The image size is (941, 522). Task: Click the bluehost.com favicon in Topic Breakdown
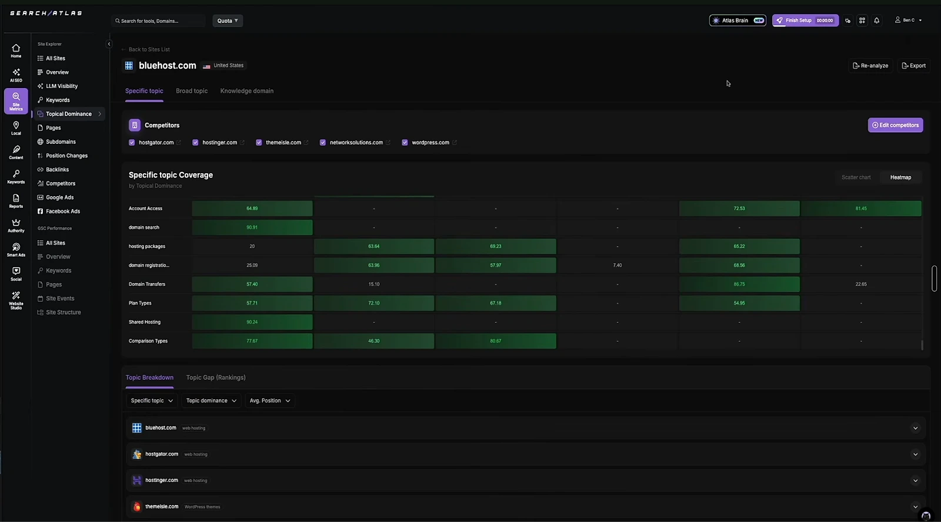coord(137,428)
